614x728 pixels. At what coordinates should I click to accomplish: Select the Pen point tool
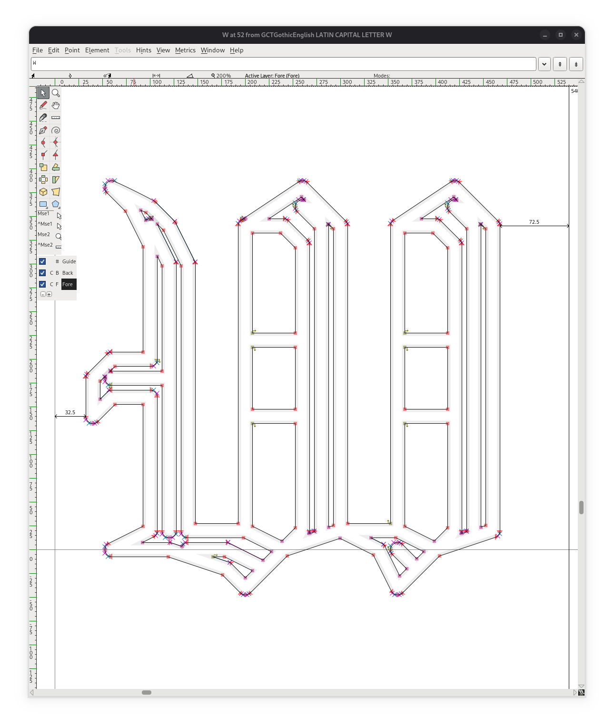click(43, 130)
